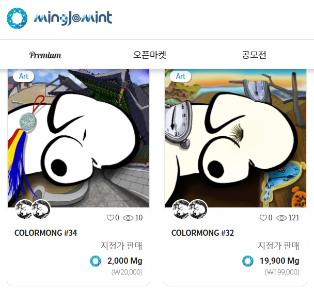Open the 공모전 tab
The height and width of the screenshot is (290, 314).
coord(254,55)
